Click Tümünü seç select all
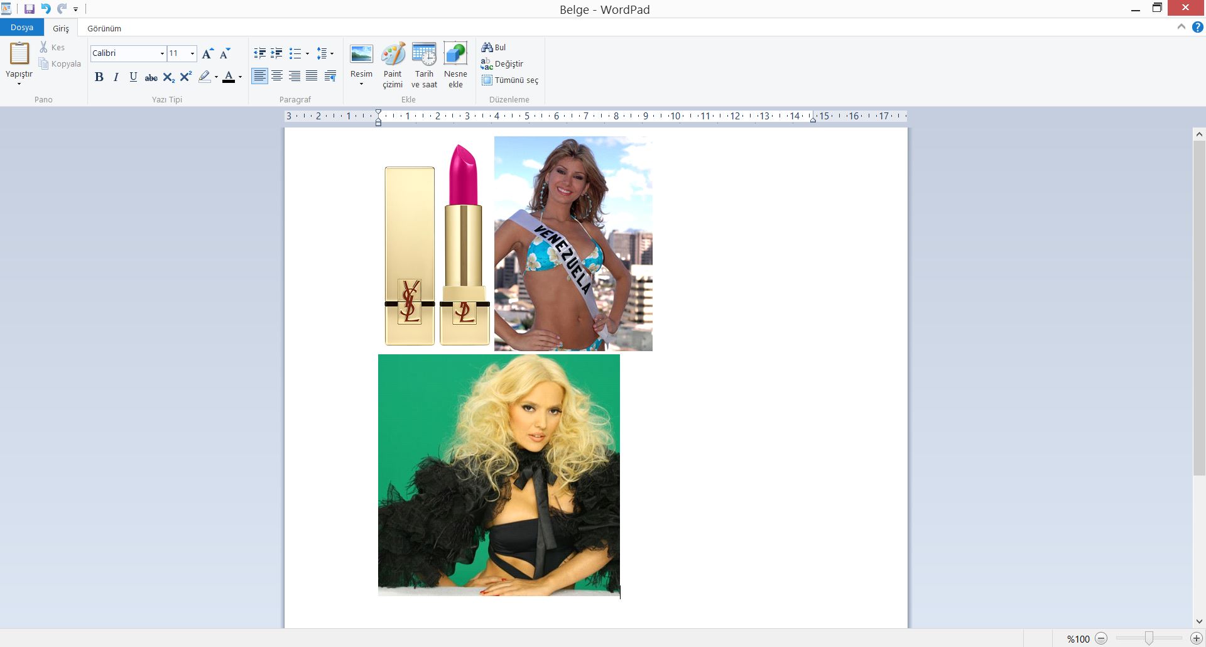Image resolution: width=1206 pixels, height=647 pixels. (x=510, y=80)
